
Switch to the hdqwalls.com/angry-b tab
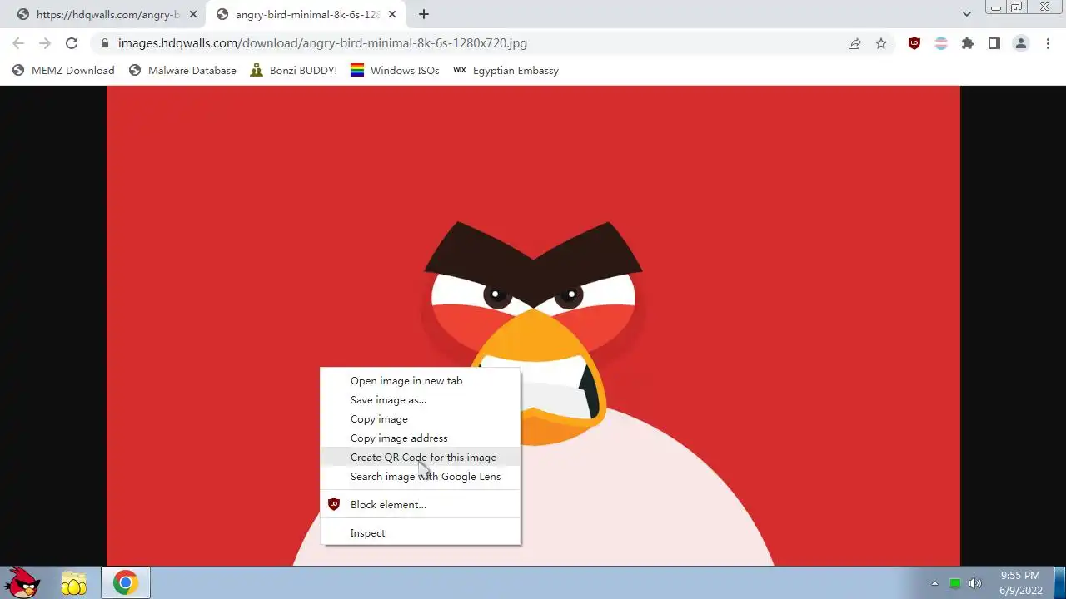click(107, 14)
